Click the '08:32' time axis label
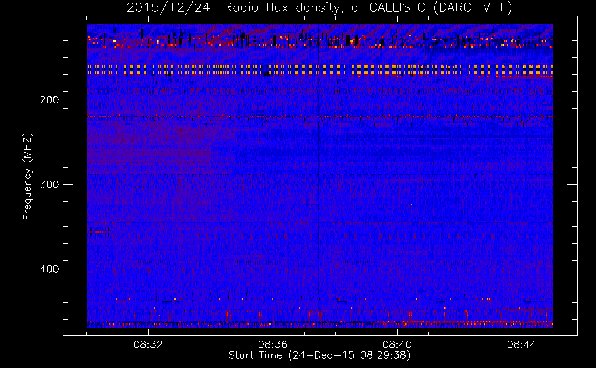The height and width of the screenshot is (368, 596). pyautogui.click(x=148, y=345)
